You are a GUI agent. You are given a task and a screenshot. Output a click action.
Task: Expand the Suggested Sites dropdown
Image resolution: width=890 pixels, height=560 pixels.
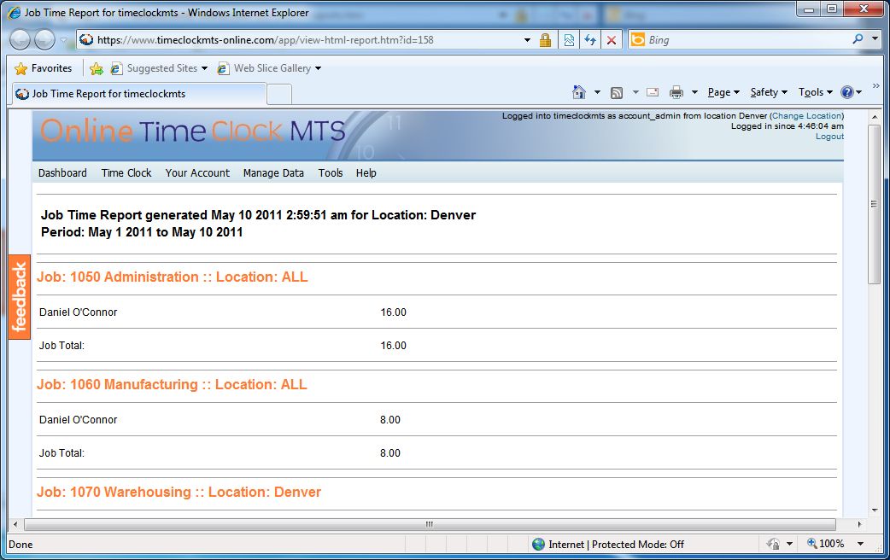[204, 68]
